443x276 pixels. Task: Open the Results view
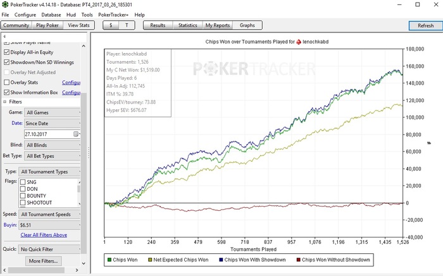point(158,25)
